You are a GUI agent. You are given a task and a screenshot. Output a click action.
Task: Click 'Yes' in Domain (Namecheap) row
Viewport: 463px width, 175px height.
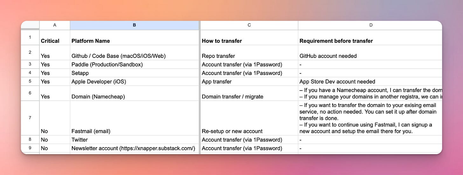click(x=55, y=93)
